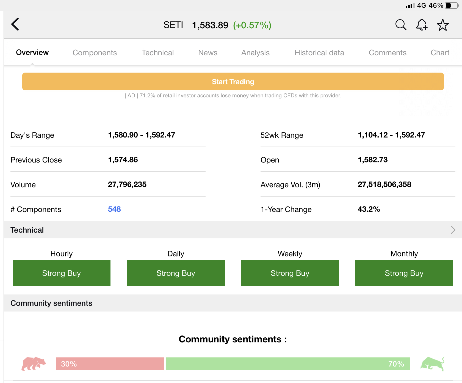Image resolution: width=462 pixels, height=383 pixels.
Task: Create an alert with bell icon
Action: point(421,25)
